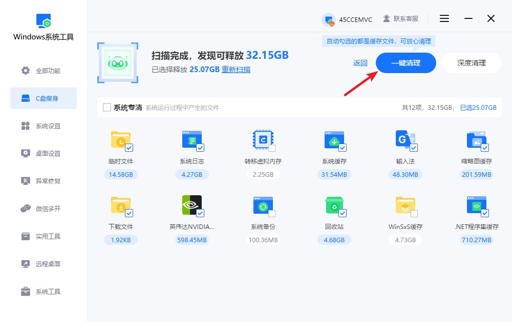Screen dimensions: 512x322
Task: Open the 输入法 input method cleanup icon
Action: point(406,141)
